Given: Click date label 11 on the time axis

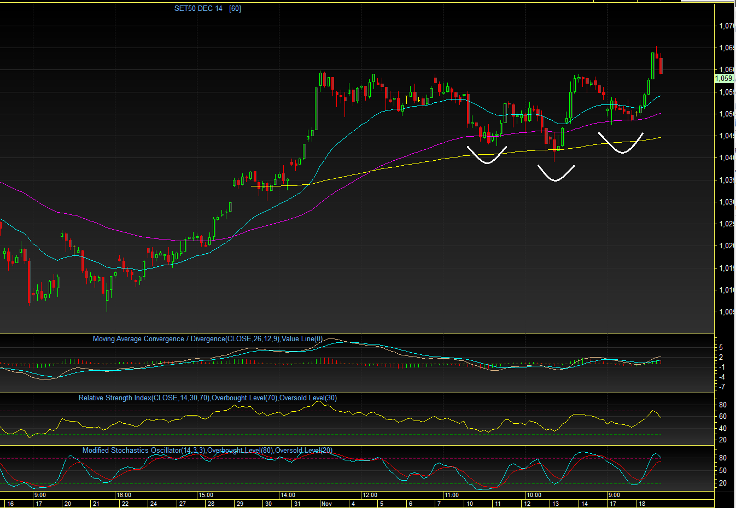Looking at the screenshot, I should (498, 504).
